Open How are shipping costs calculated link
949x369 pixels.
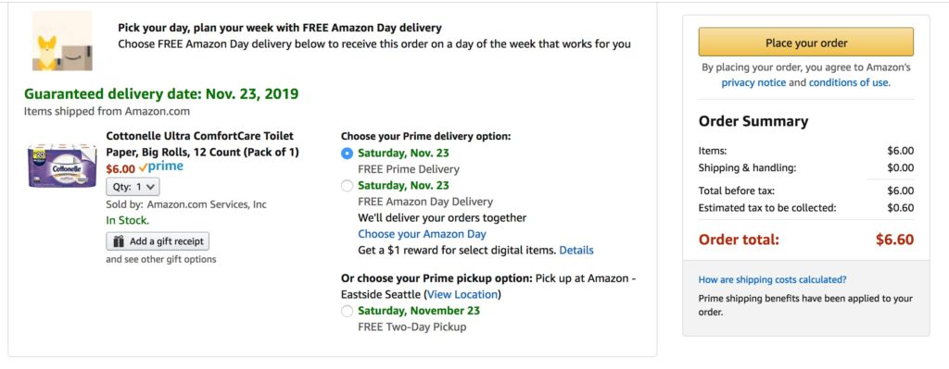(x=772, y=279)
